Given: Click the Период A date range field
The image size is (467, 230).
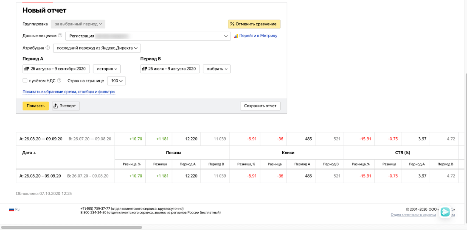Looking at the screenshot, I should click(56, 69).
